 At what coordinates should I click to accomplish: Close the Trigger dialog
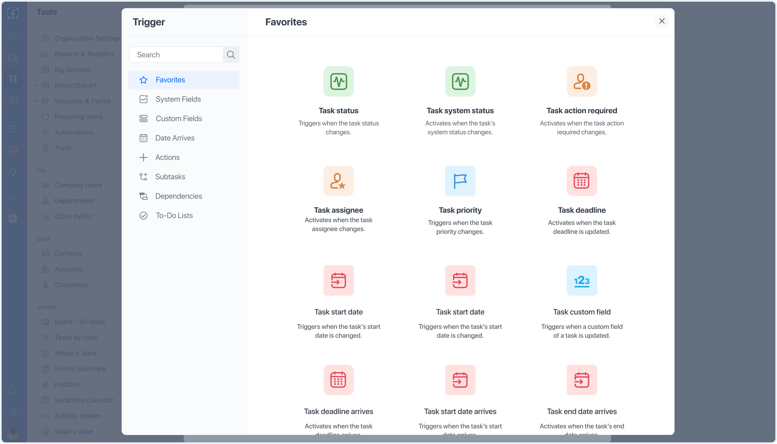click(662, 21)
